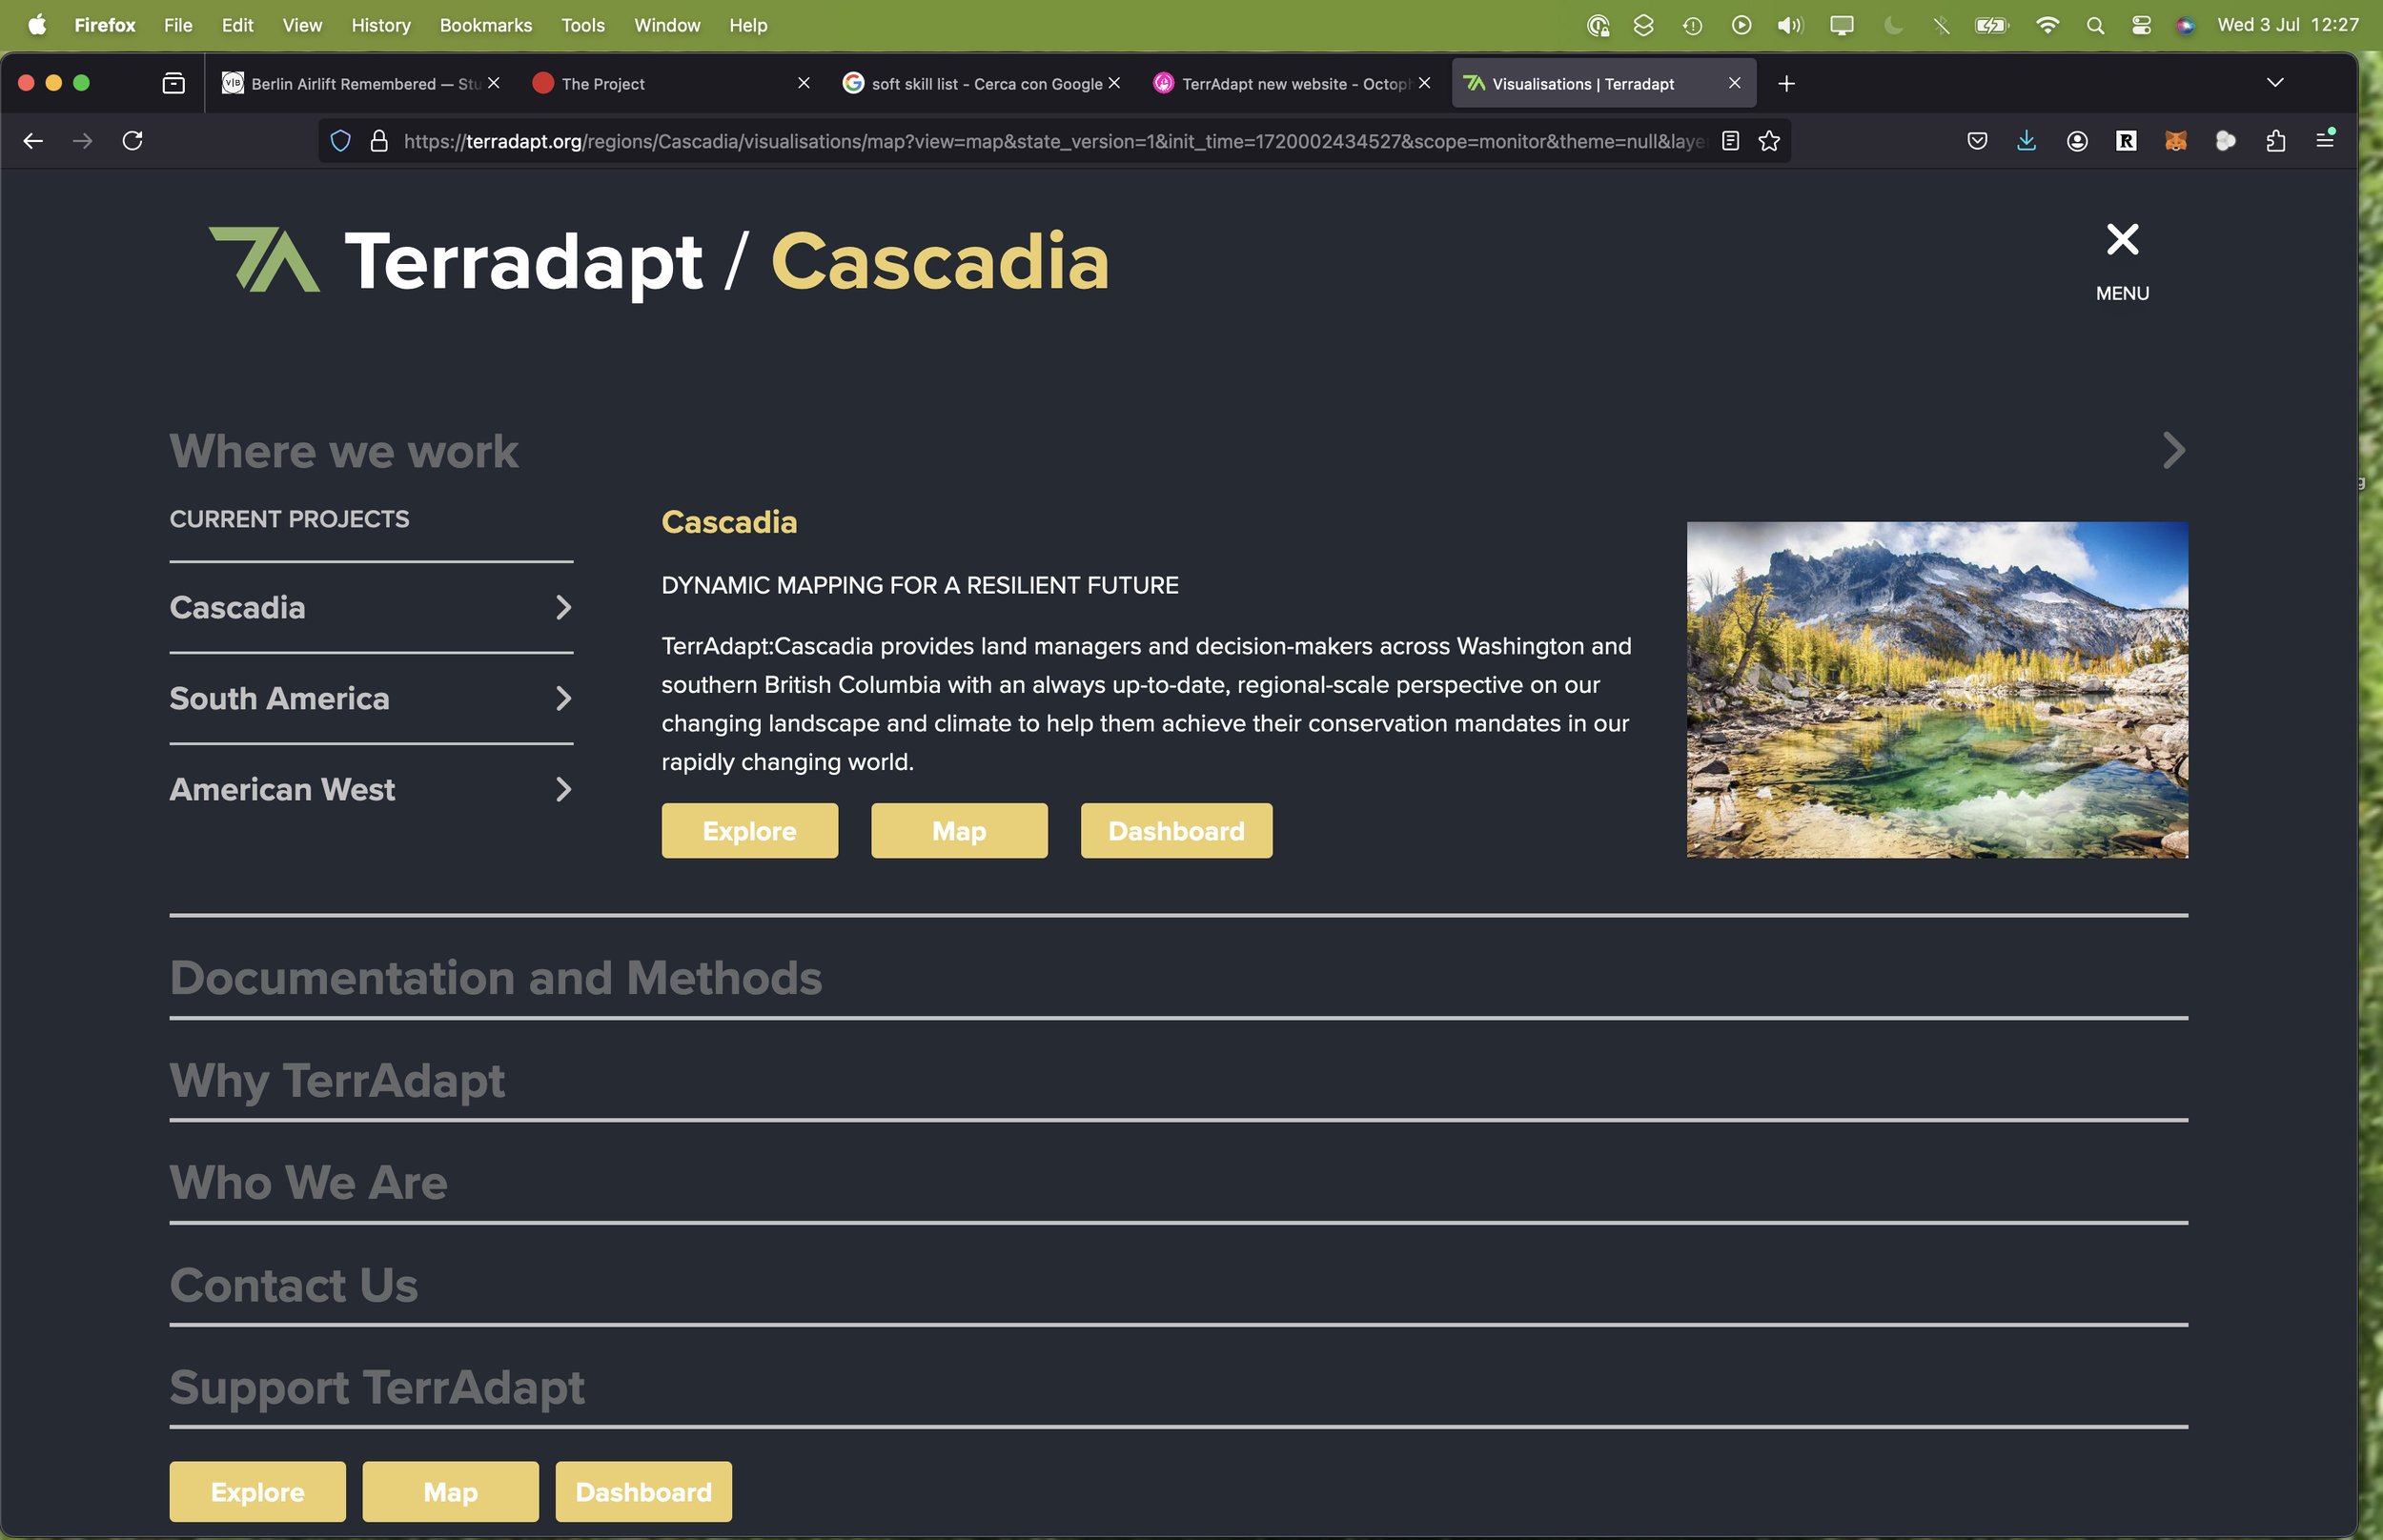The width and height of the screenshot is (2383, 1540).
Task: Bookmark this page with the star icon
Action: pos(1769,141)
